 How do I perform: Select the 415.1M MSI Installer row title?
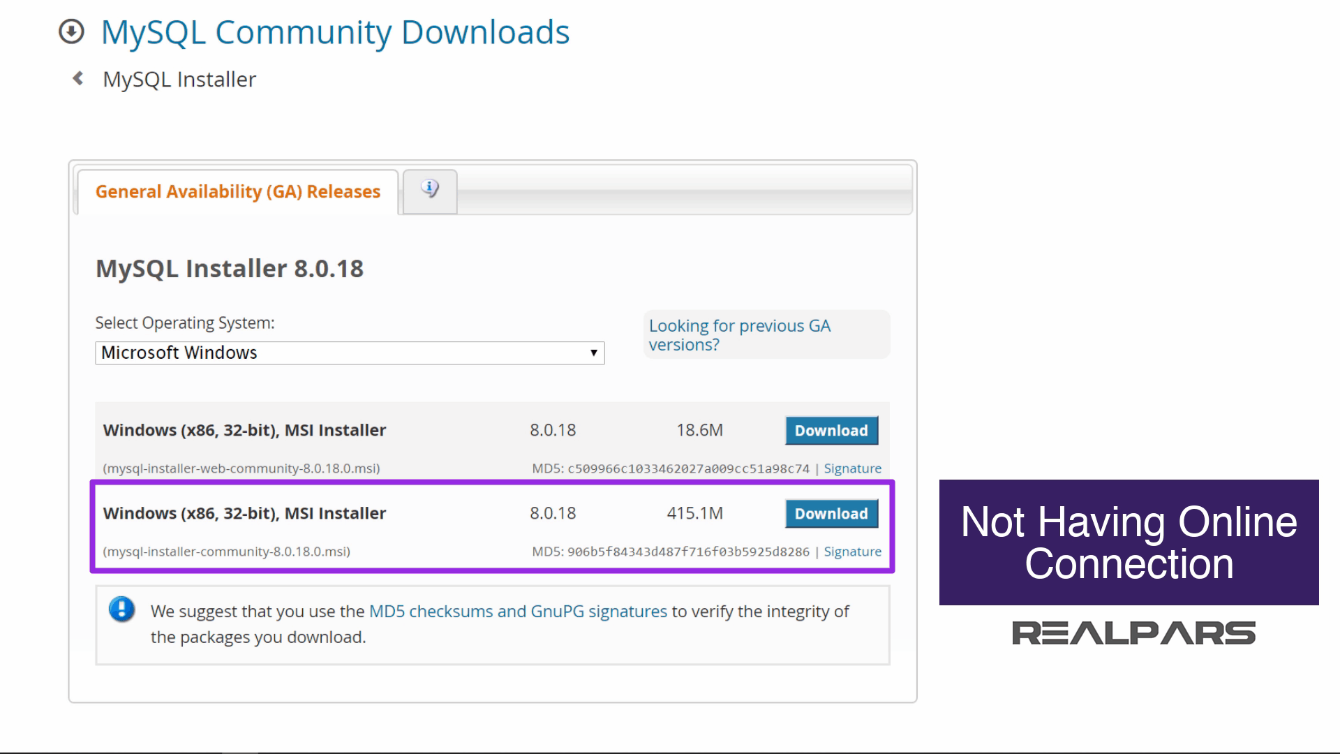pyautogui.click(x=244, y=513)
